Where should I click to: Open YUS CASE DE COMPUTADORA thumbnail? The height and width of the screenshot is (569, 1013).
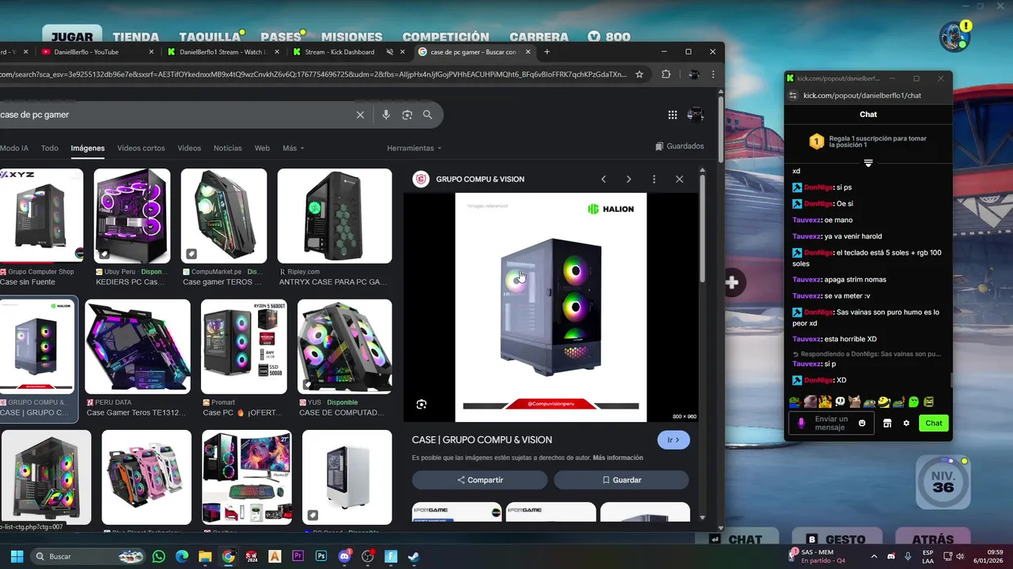click(344, 346)
